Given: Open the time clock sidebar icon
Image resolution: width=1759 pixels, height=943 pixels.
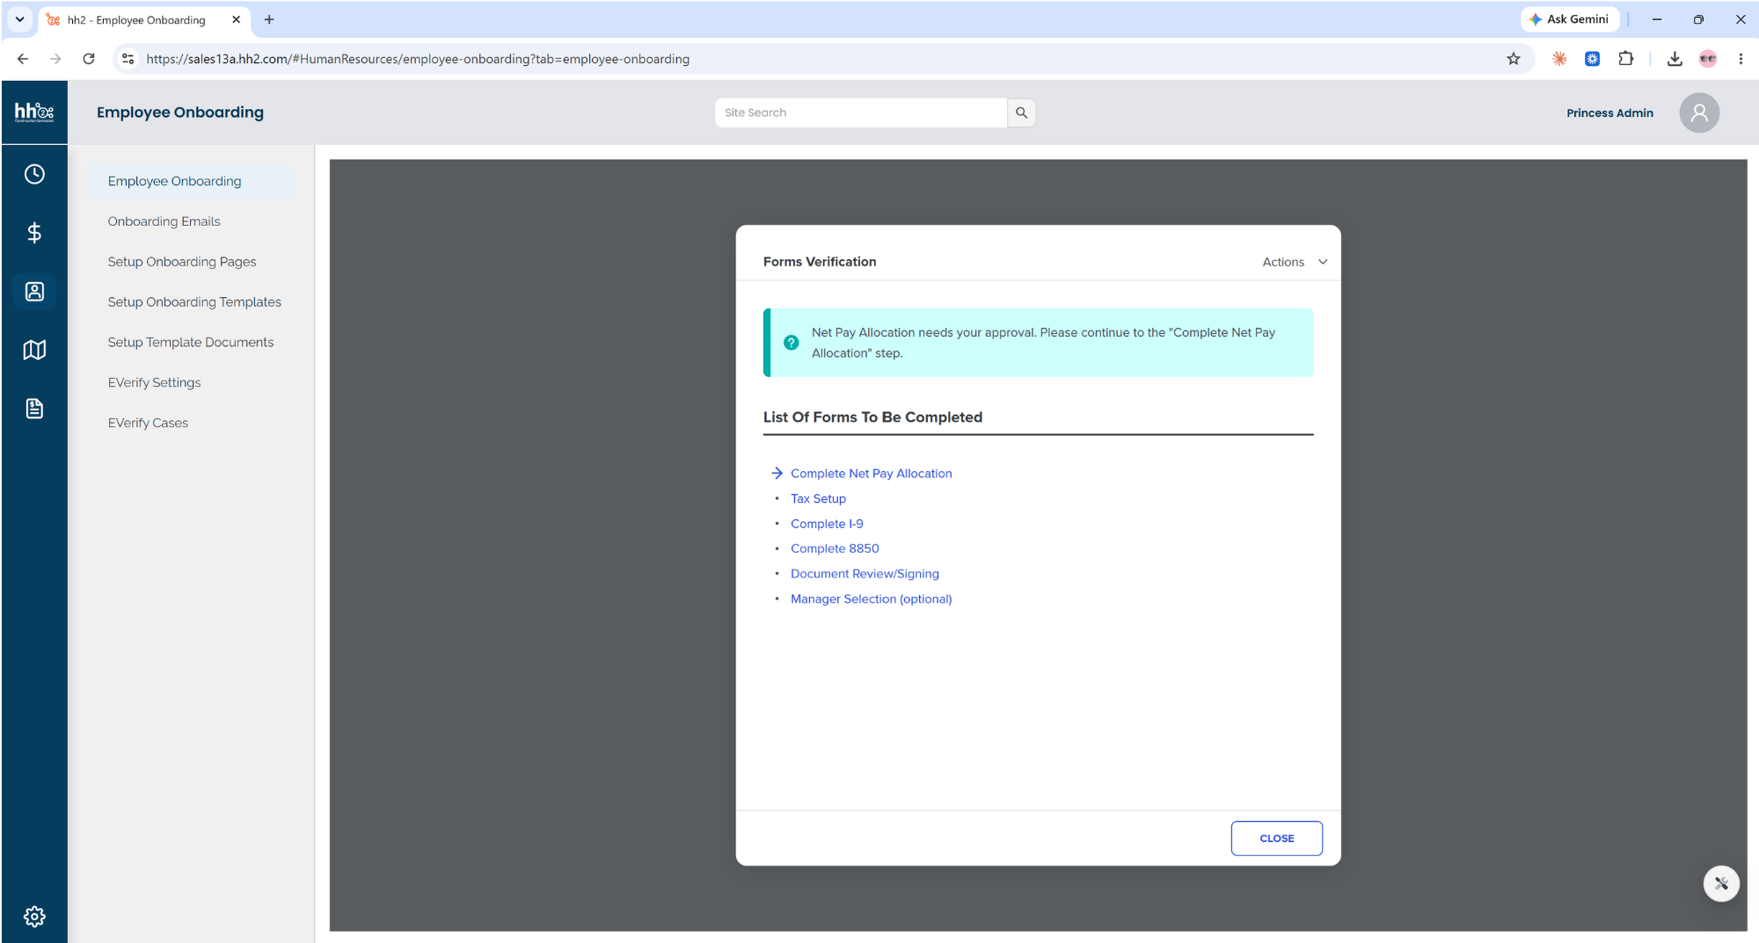Looking at the screenshot, I should coord(34,174).
